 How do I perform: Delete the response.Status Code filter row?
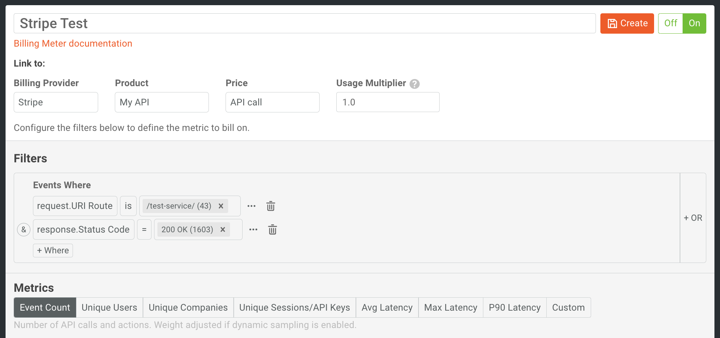(273, 230)
